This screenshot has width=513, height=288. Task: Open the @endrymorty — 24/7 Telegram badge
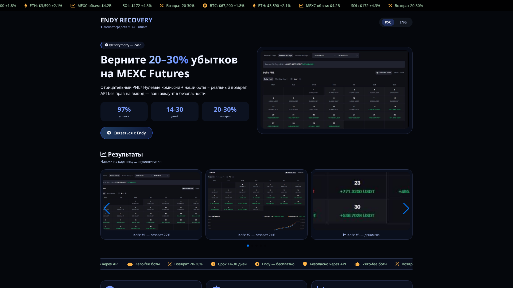[123, 45]
